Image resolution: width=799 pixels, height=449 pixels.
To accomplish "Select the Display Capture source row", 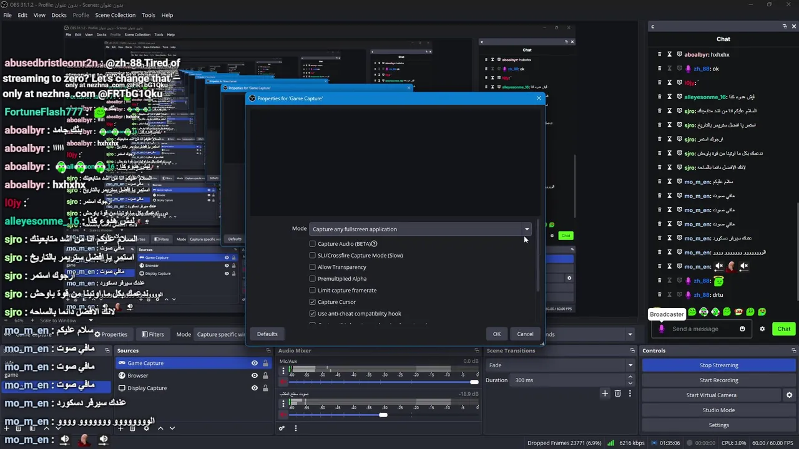I will 195,388.
